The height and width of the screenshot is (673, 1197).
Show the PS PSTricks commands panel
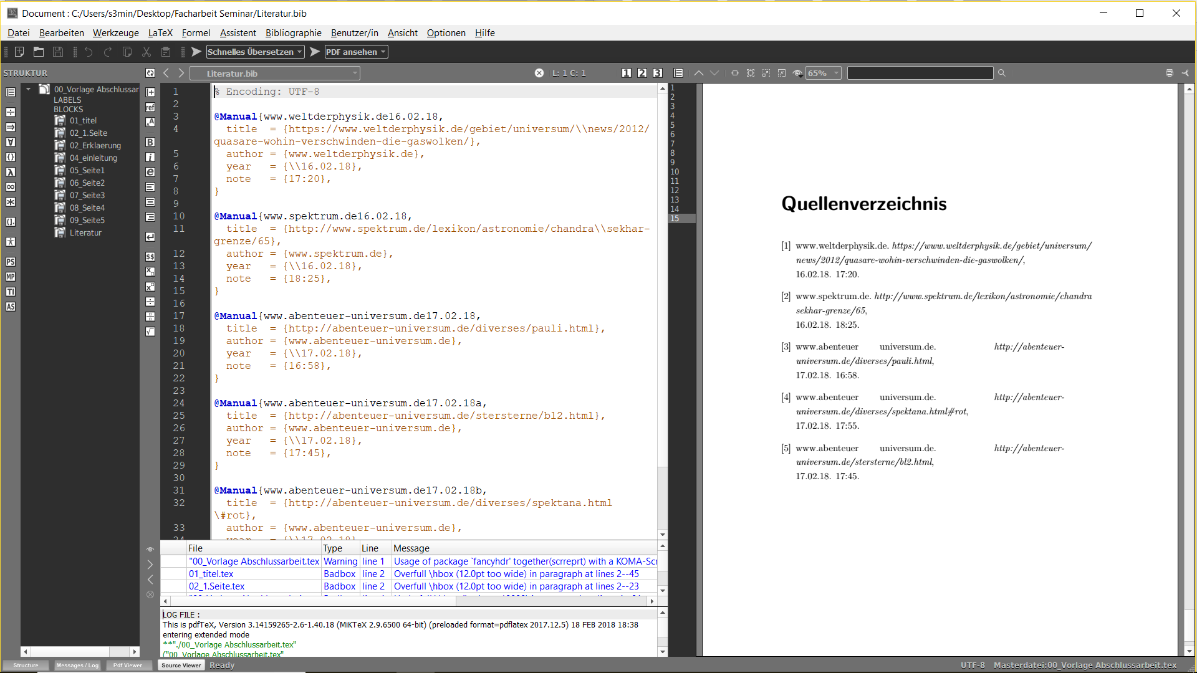click(x=11, y=262)
